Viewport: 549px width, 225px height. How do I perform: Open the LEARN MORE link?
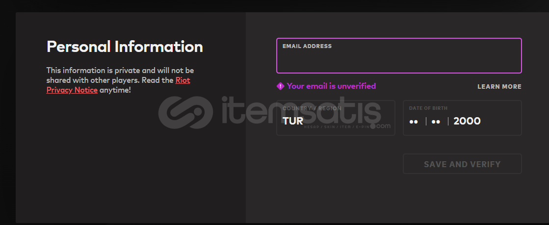[x=499, y=86]
